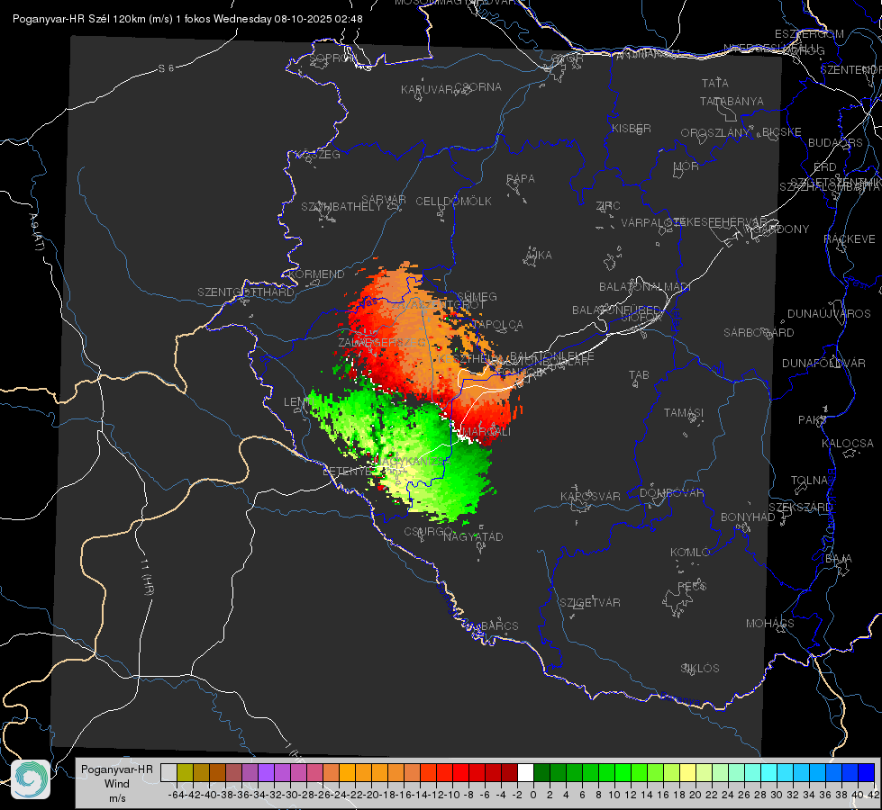Click the 'A 9 (AT)' road label
The image size is (882, 810).
(x=36, y=232)
